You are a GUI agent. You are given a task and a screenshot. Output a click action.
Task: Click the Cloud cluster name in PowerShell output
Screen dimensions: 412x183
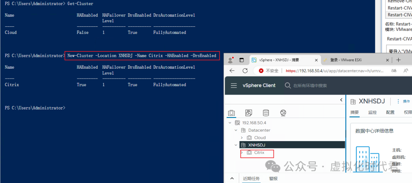(11, 32)
